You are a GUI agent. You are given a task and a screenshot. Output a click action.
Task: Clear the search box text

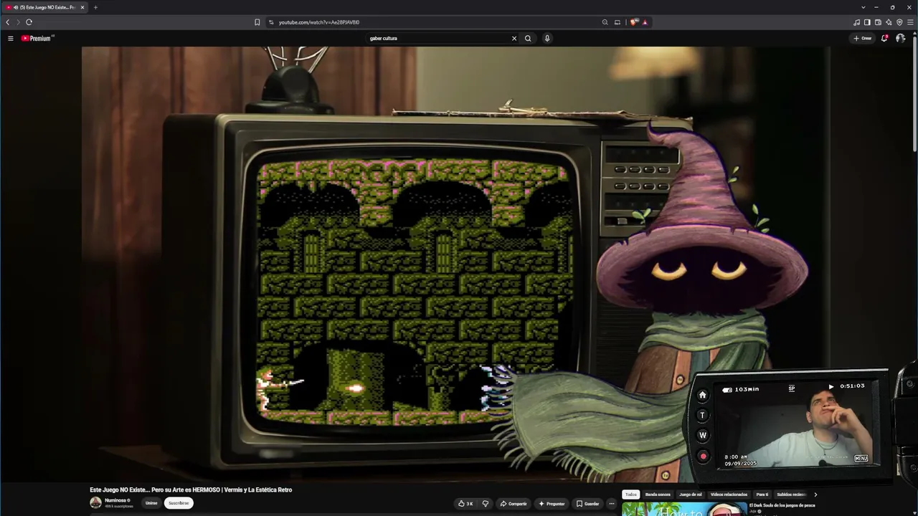click(x=514, y=38)
